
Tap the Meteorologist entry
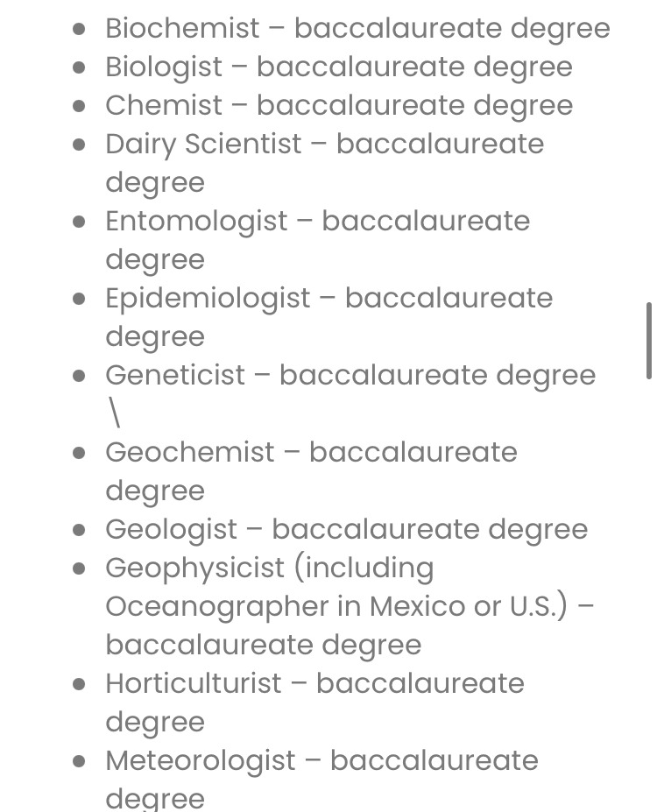tap(321, 760)
